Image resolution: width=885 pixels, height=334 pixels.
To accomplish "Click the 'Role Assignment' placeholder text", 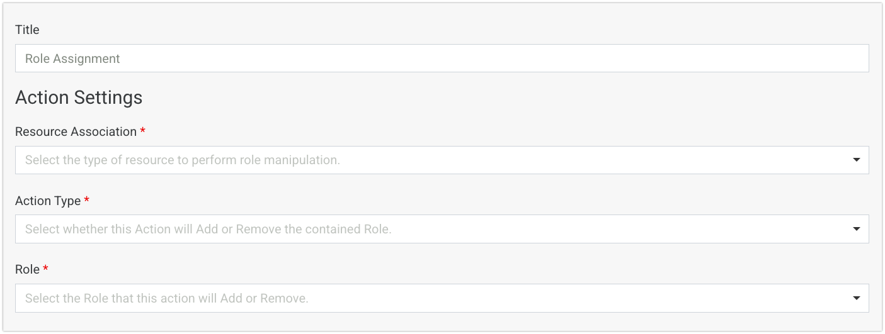I will [x=72, y=58].
